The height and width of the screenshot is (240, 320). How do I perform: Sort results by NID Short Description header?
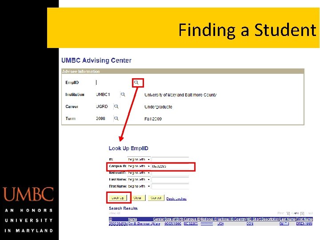click(x=263, y=219)
